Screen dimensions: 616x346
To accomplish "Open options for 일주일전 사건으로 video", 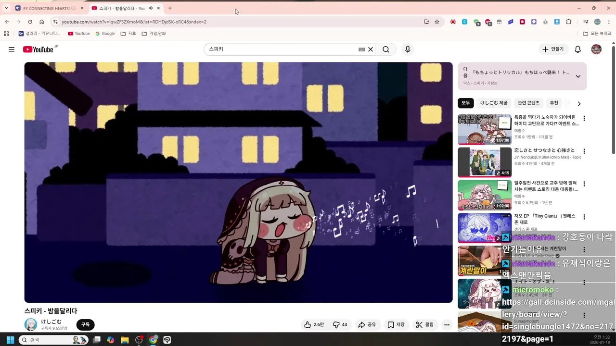I will (584, 184).
